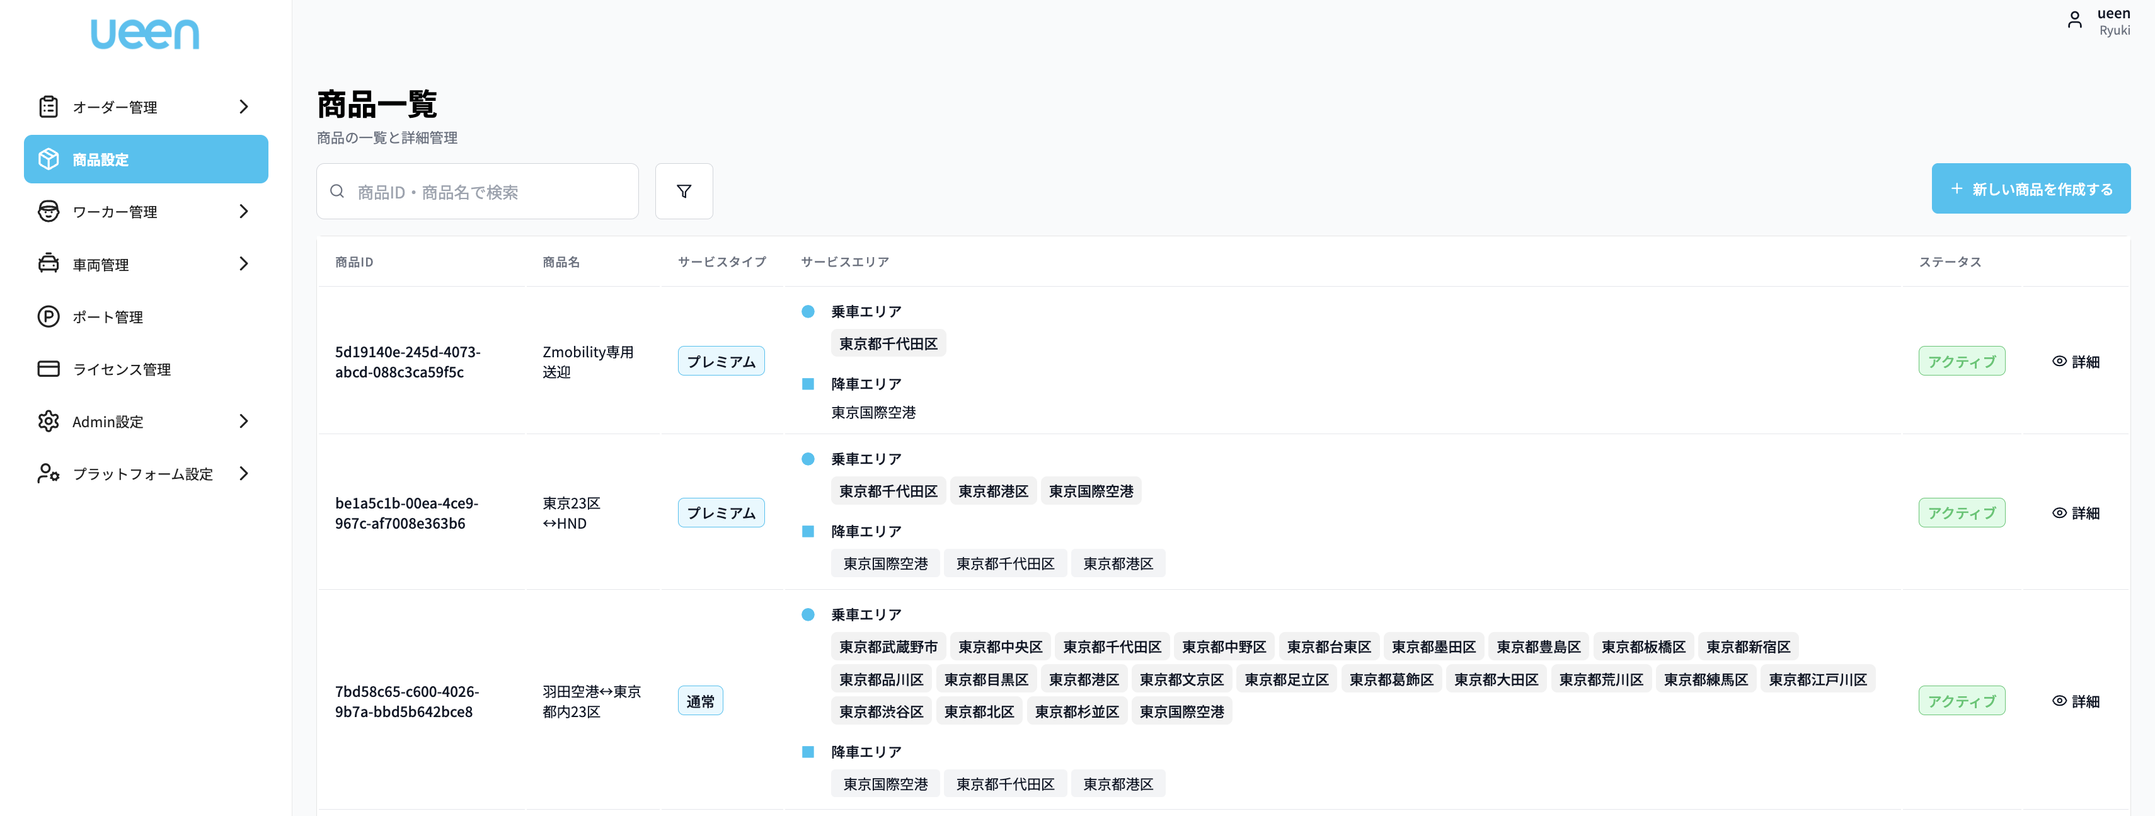Expand the 車両管理 chevron
This screenshot has width=2155, height=816.
click(243, 263)
